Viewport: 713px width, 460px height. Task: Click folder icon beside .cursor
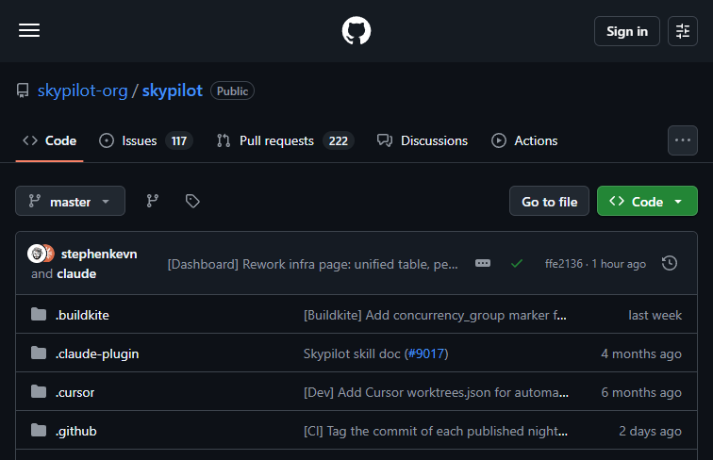coord(39,391)
